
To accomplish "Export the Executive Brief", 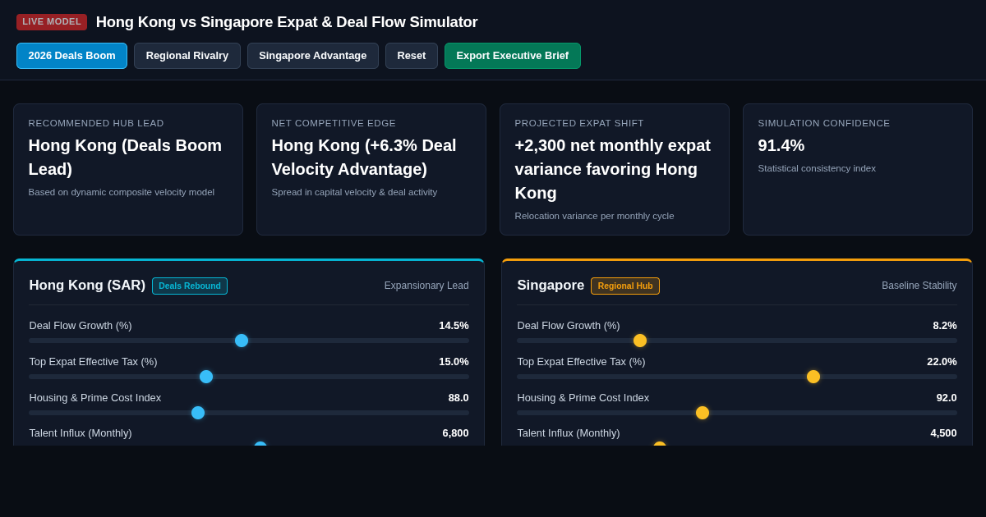I will [513, 56].
